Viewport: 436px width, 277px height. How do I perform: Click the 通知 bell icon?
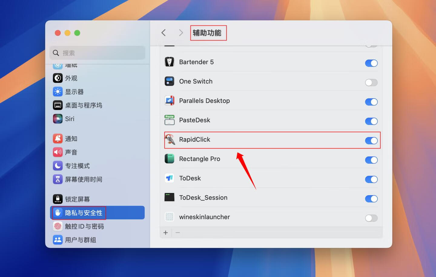[x=58, y=139]
